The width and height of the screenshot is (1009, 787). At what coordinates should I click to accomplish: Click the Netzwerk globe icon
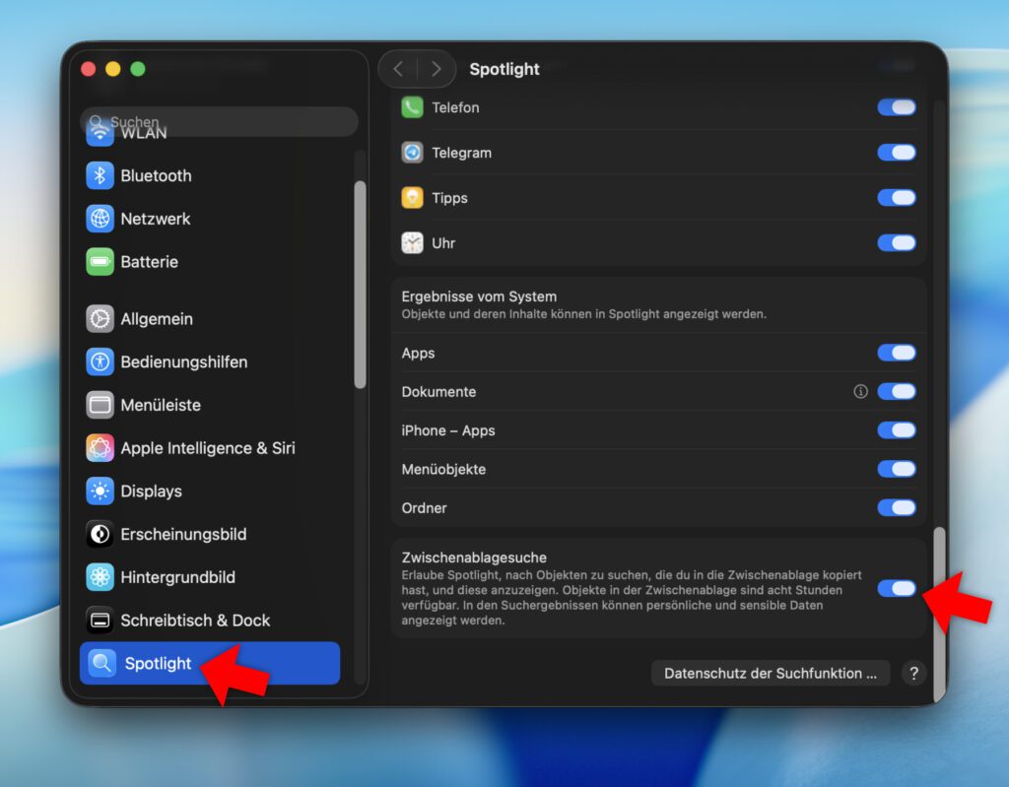[100, 219]
